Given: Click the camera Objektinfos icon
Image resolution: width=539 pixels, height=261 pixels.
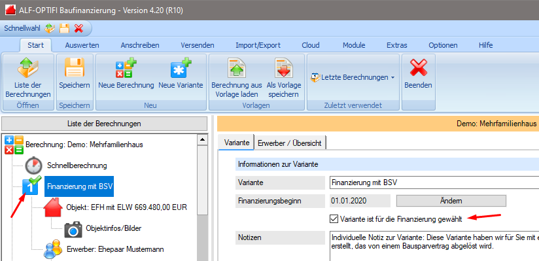Looking at the screenshot, I should (x=73, y=229).
